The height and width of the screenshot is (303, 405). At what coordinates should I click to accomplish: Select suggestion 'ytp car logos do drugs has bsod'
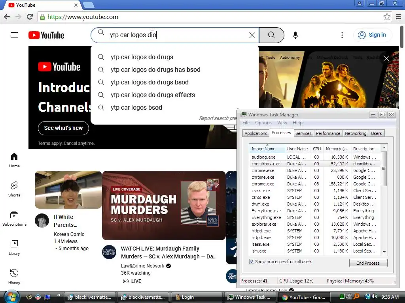[x=174, y=69]
